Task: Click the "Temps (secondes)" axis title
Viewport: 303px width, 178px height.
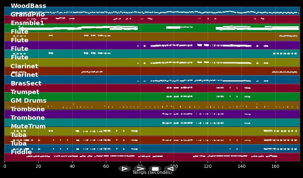Action: coord(152,173)
